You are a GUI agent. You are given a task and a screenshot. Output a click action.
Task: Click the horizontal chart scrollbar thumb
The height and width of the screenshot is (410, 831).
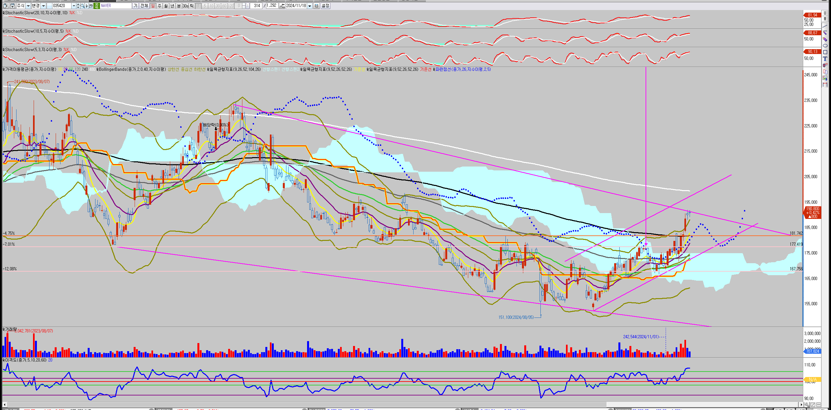[702, 405]
